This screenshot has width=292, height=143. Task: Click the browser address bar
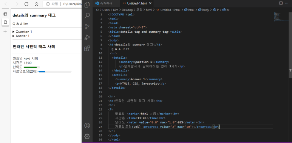[62, 4]
